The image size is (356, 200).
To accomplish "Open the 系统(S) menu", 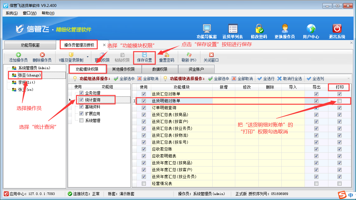I will tap(12, 13).
